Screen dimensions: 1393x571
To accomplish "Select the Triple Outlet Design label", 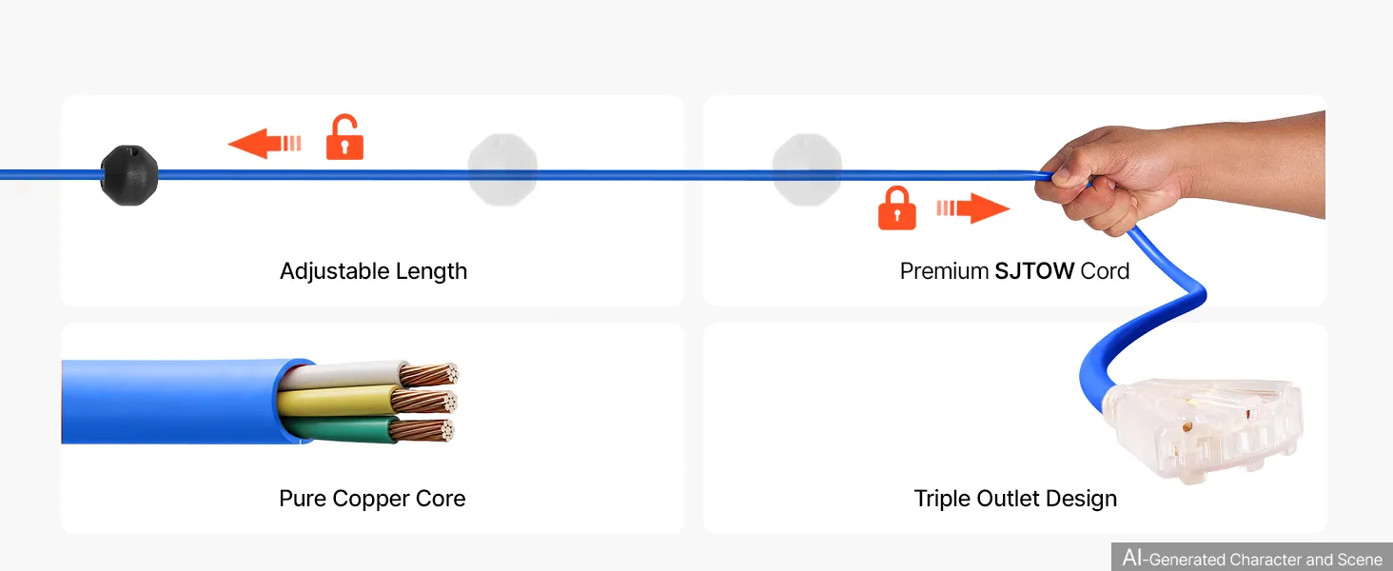I will click(1015, 499).
